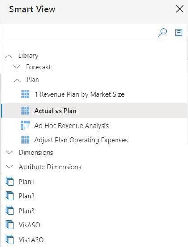
Task: Click the Plan1 cube icon
Action: (10, 181)
